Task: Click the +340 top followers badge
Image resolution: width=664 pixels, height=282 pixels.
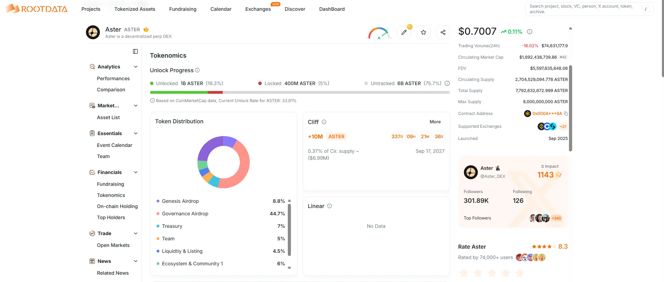Action: click(x=556, y=218)
